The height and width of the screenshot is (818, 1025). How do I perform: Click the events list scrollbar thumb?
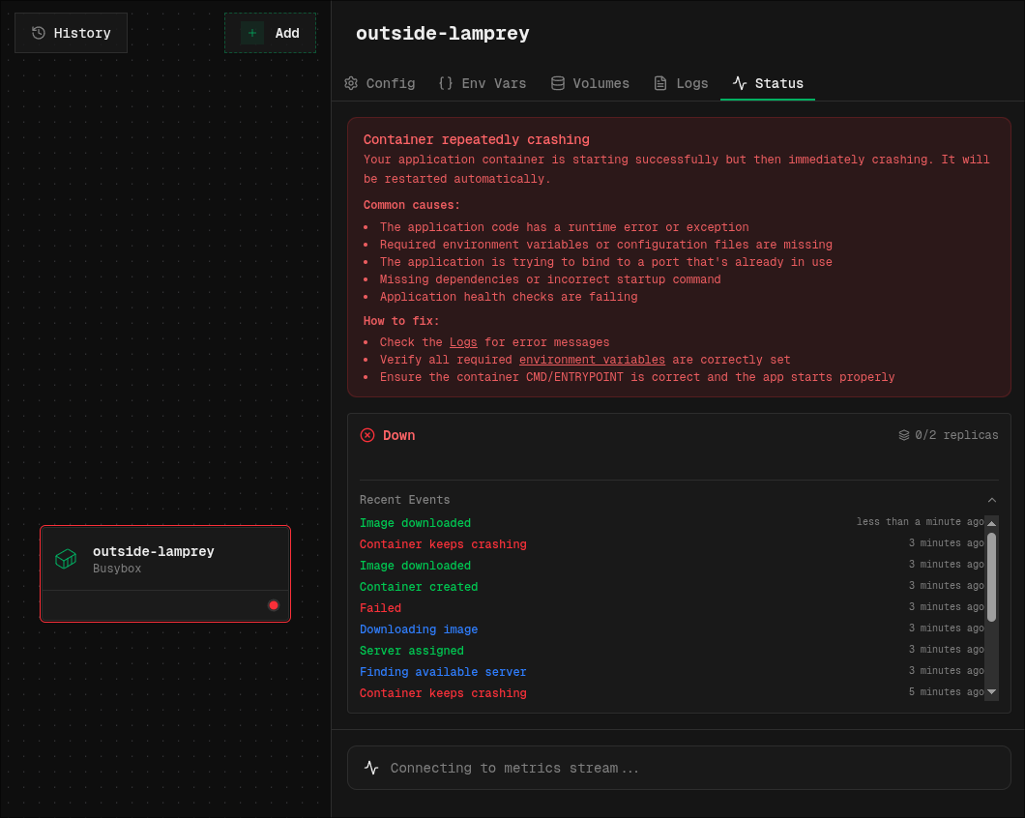coord(991,576)
